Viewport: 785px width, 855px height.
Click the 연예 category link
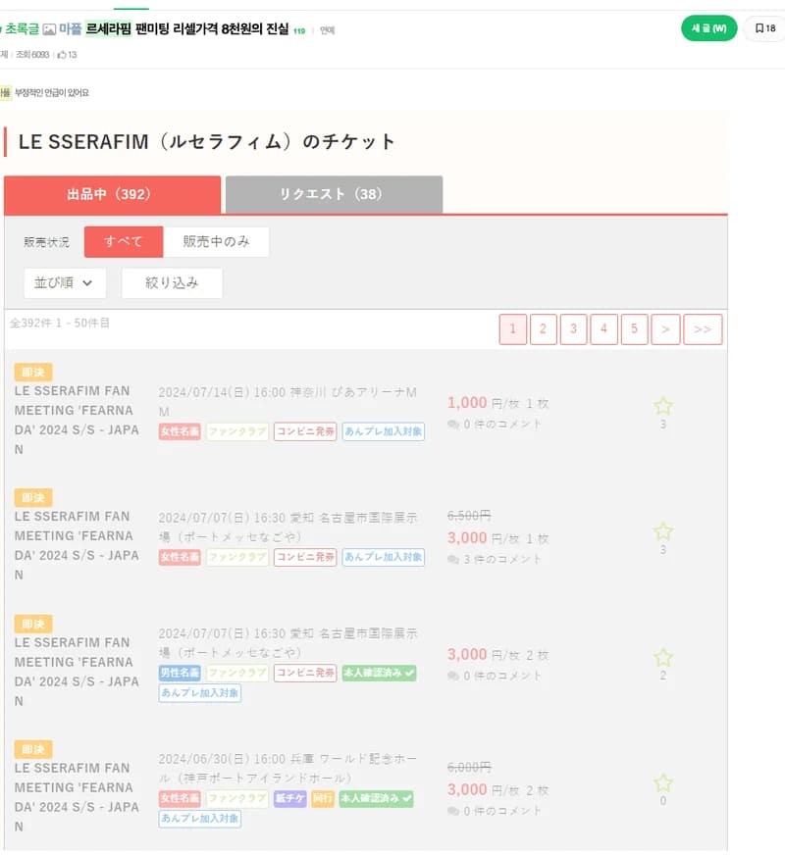pyautogui.click(x=328, y=30)
